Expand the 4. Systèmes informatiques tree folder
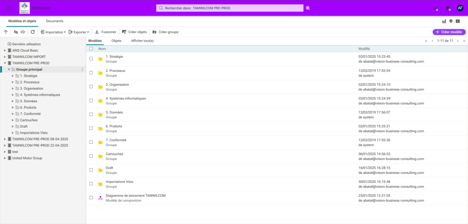468x224 pixels. pyautogui.click(x=12, y=95)
